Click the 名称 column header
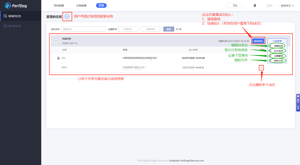This screenshot has height=165, width=300. (x=64, y=50)
